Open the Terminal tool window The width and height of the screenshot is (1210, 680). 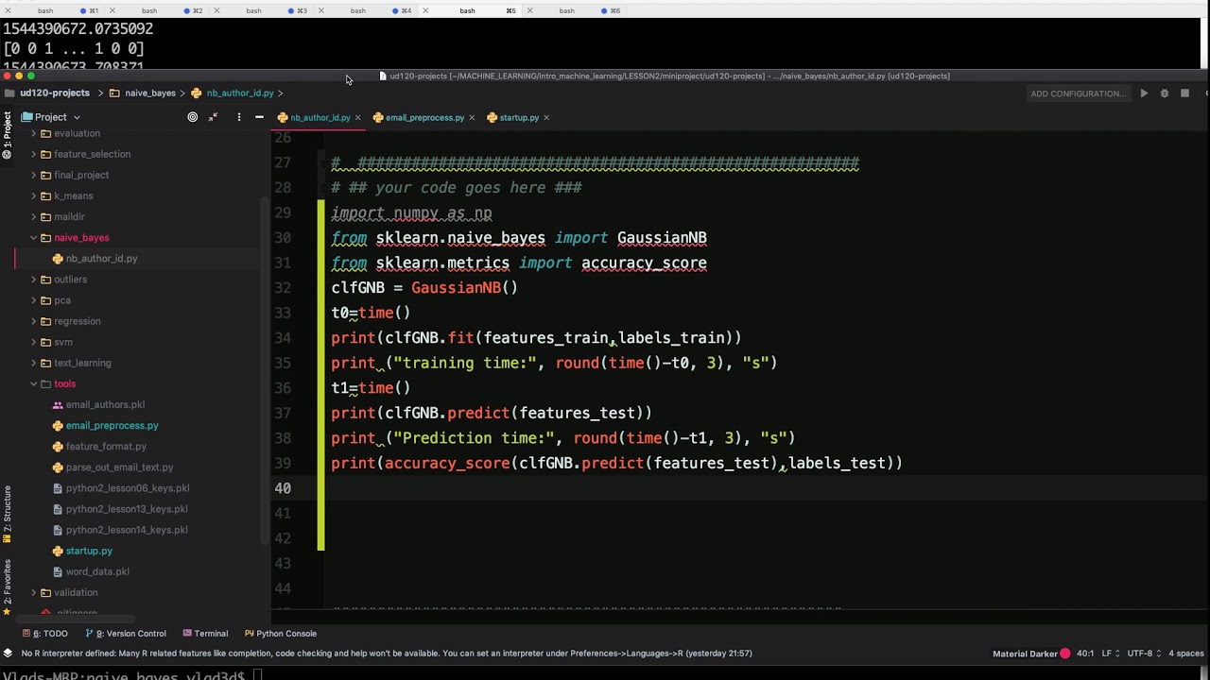click(205, 634)
